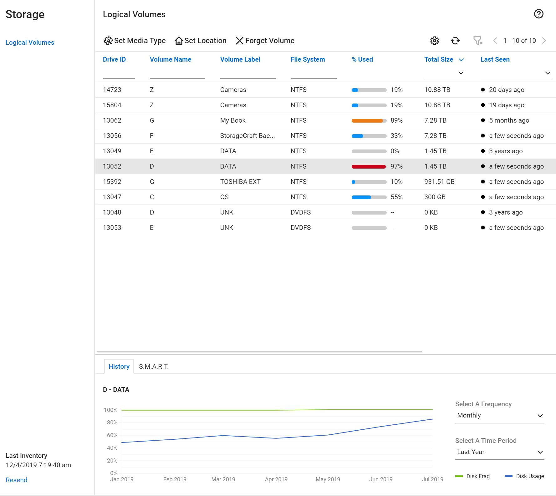Click the Set Media Type wrench icon
556x496 pixels.
(x=108, y=41)
